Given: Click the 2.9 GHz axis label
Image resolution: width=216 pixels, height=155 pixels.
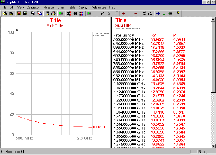Looking at the screenshot, I should click(85, 138).
